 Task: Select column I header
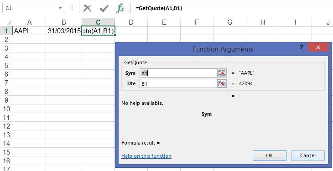tap(295, 22)
